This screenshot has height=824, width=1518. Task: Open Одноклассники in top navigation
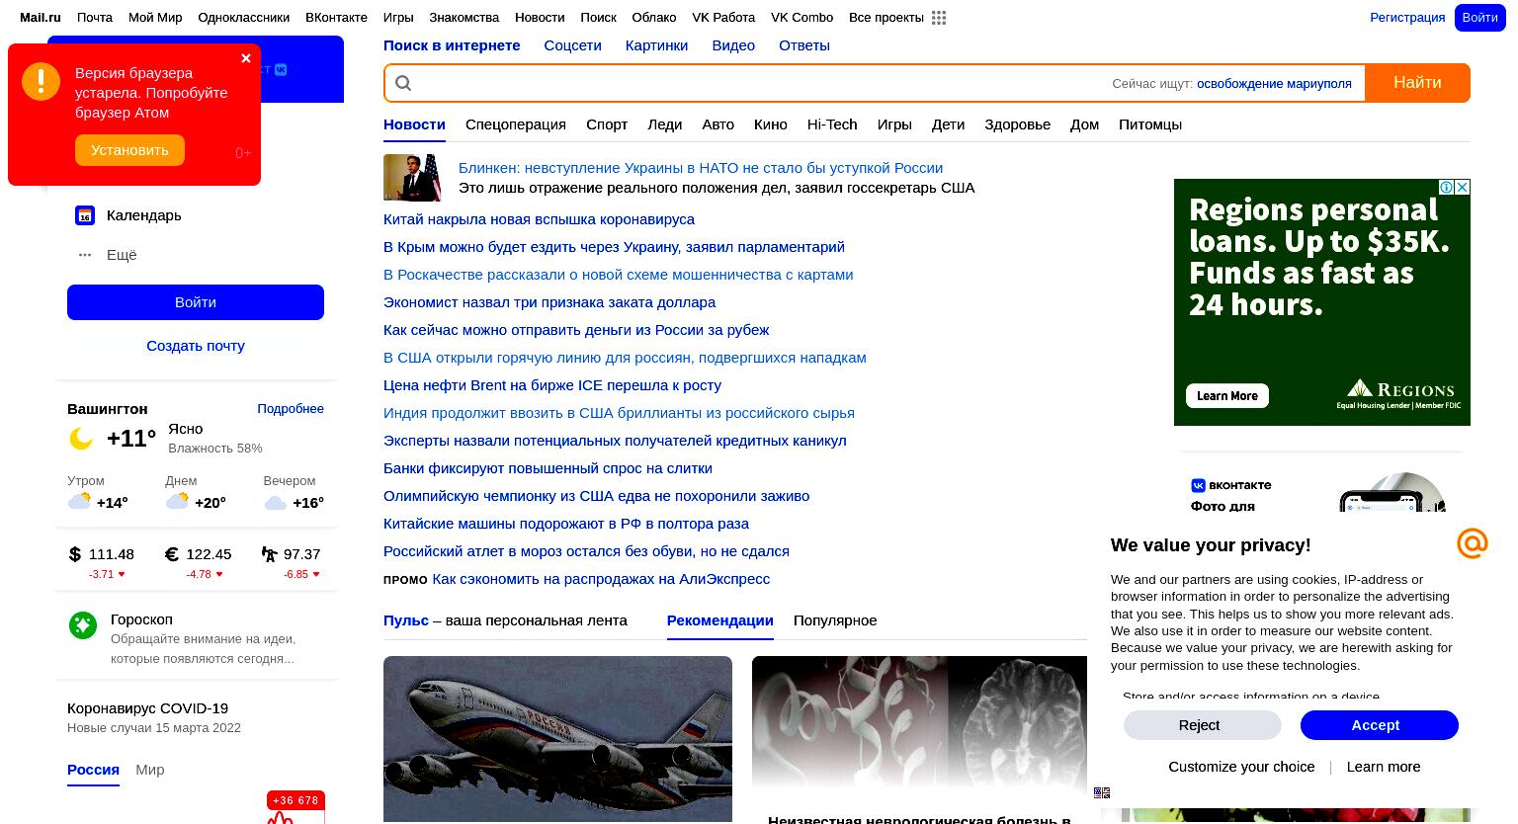(x=244, y=18)
